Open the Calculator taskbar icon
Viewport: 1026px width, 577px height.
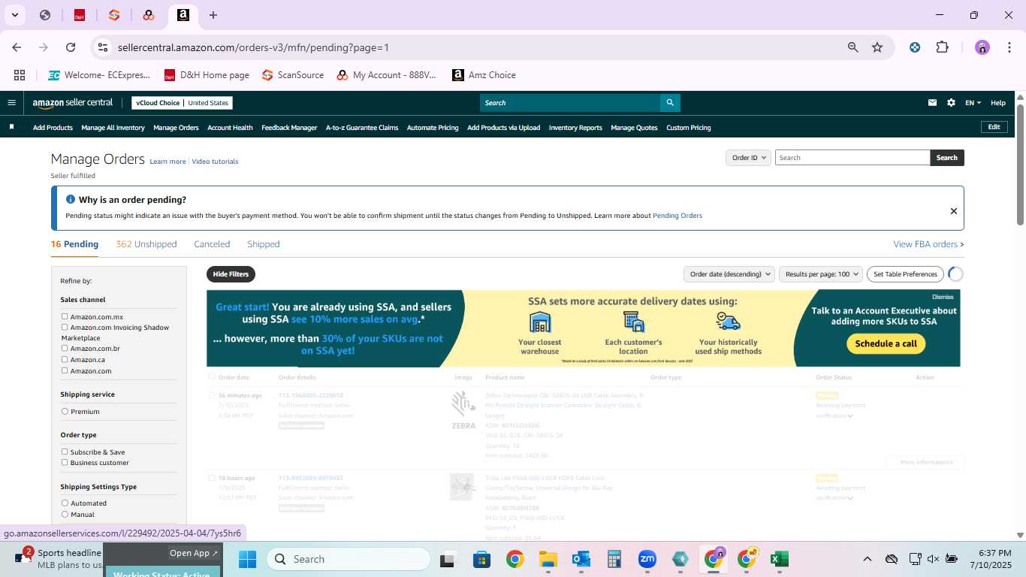coord(614,559)
